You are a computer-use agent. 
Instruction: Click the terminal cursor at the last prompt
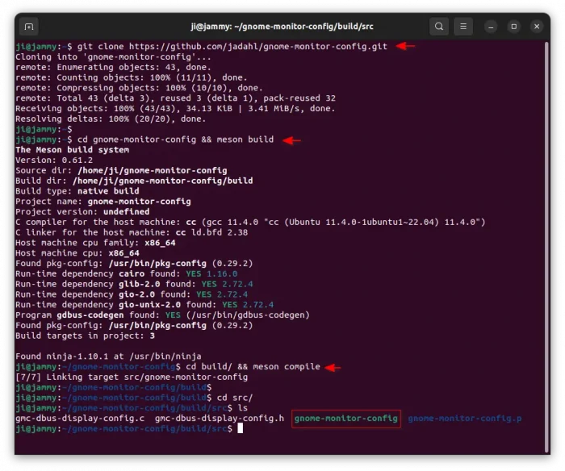pyautogui.click(x=240, y=428)
